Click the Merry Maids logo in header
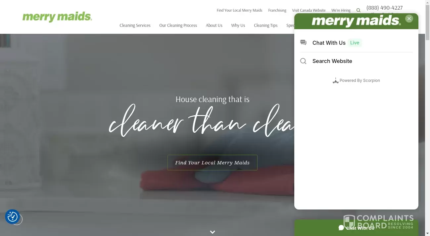Viewport: 430px width, 236px height. (x=57, y=17)
